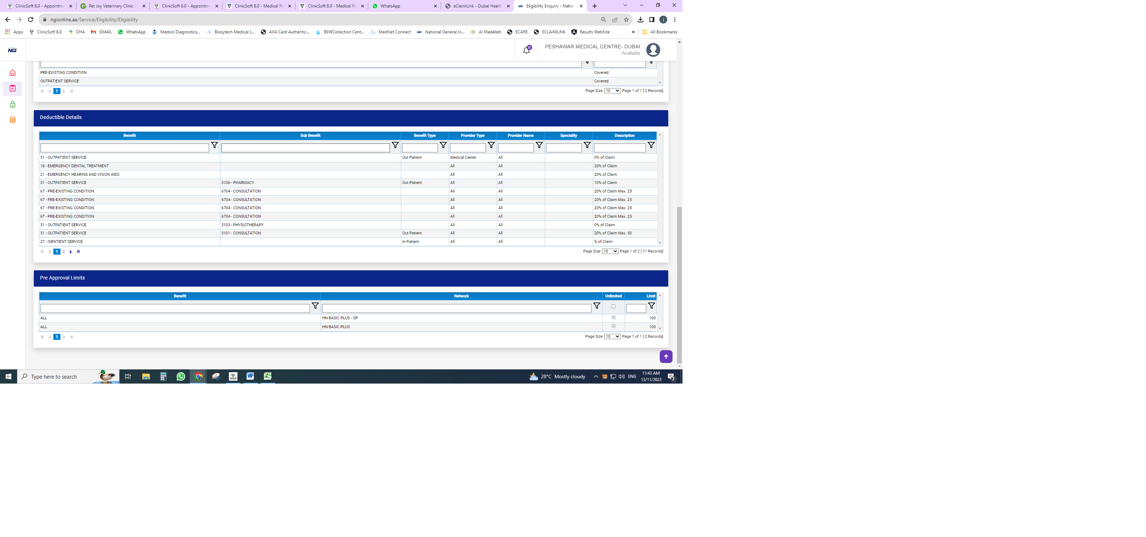Go to page 2 of Deductible Details
This screenshot has width=1146, height=537.
point(64,251)
